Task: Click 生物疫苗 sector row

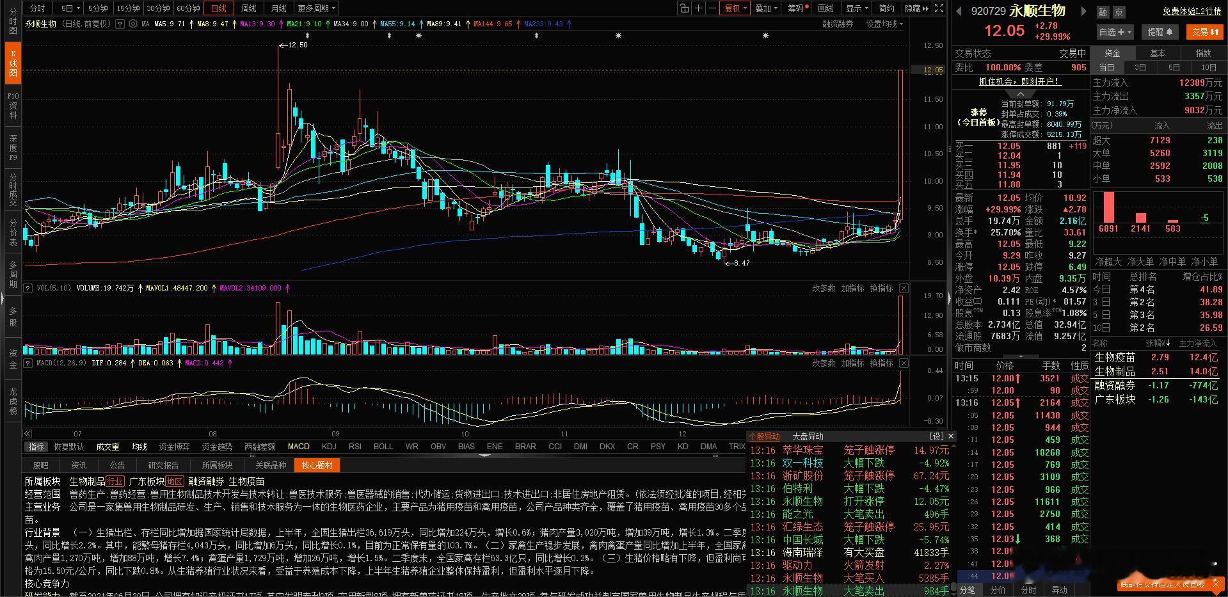Action: pos(1157,357)
